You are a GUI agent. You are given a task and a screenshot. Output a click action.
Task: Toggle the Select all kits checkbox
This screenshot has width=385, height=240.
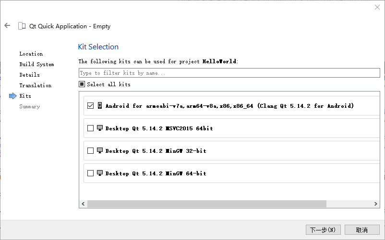pos(82,84)
